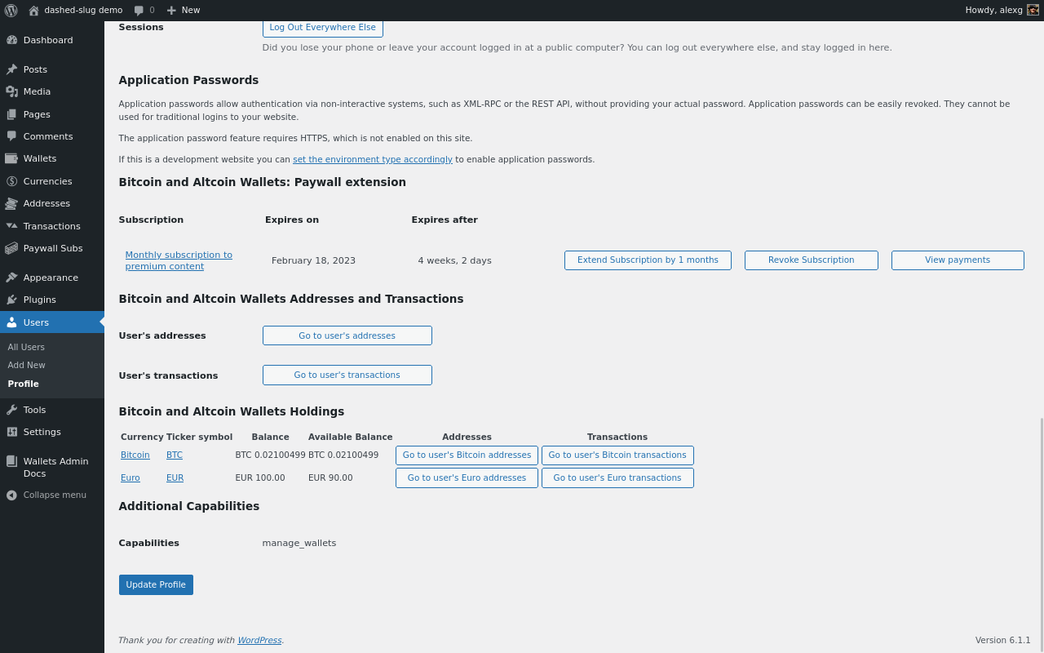Open the WordPress logo menu
Image resolution: width=1044 pixels, height=653 pixels.
click(x=11, y=10)
